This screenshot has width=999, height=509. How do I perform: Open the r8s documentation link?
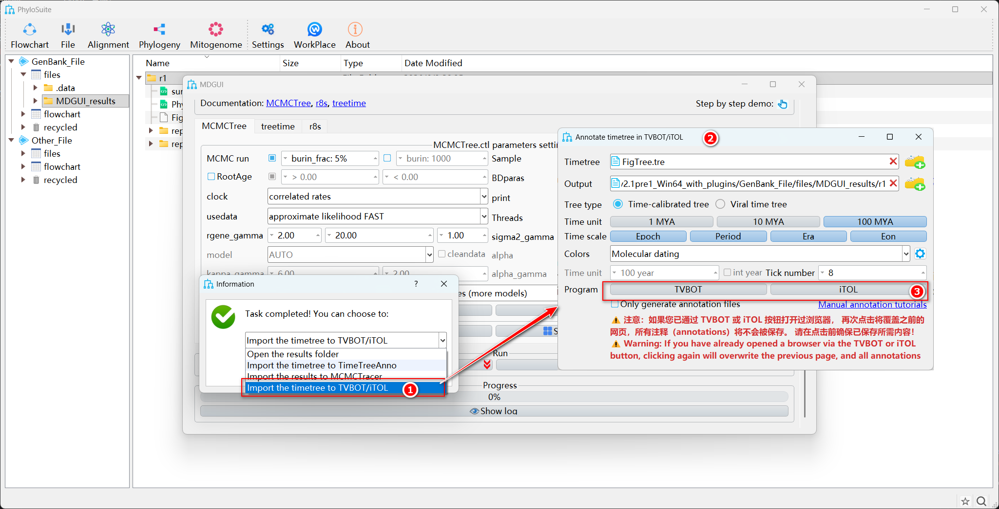tap(322, 103)
